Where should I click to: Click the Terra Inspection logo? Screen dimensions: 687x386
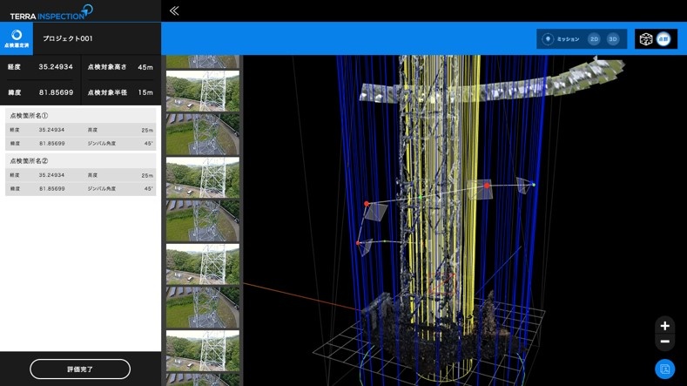(51, 11)
